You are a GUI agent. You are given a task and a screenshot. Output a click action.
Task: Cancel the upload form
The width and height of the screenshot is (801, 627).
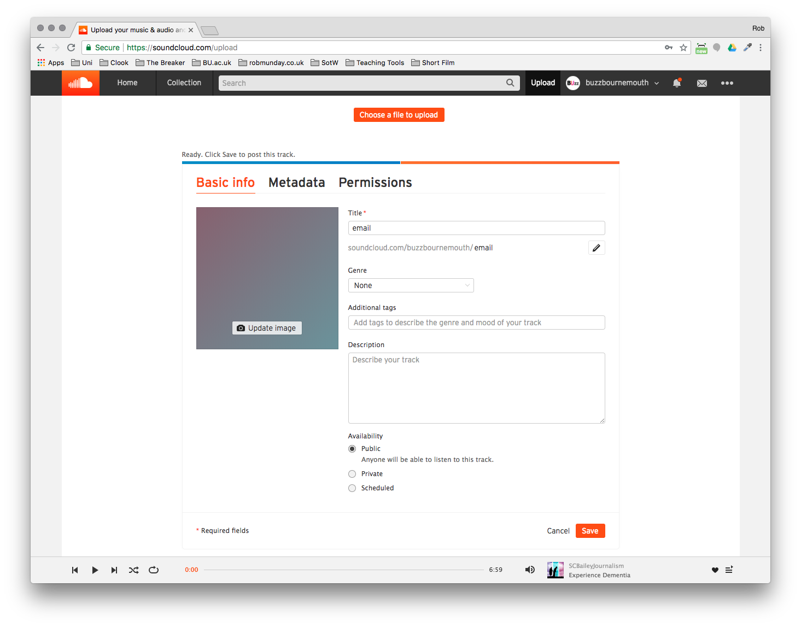click(558, 531)
